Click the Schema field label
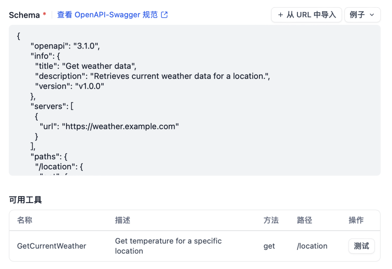The width and height of the screenshot is (392, 269). click(x=24, y=15)
